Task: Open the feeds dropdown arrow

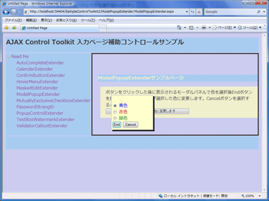Action: click(x=197, y=27)
